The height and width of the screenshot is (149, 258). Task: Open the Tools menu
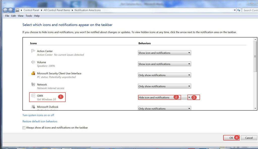29,16
